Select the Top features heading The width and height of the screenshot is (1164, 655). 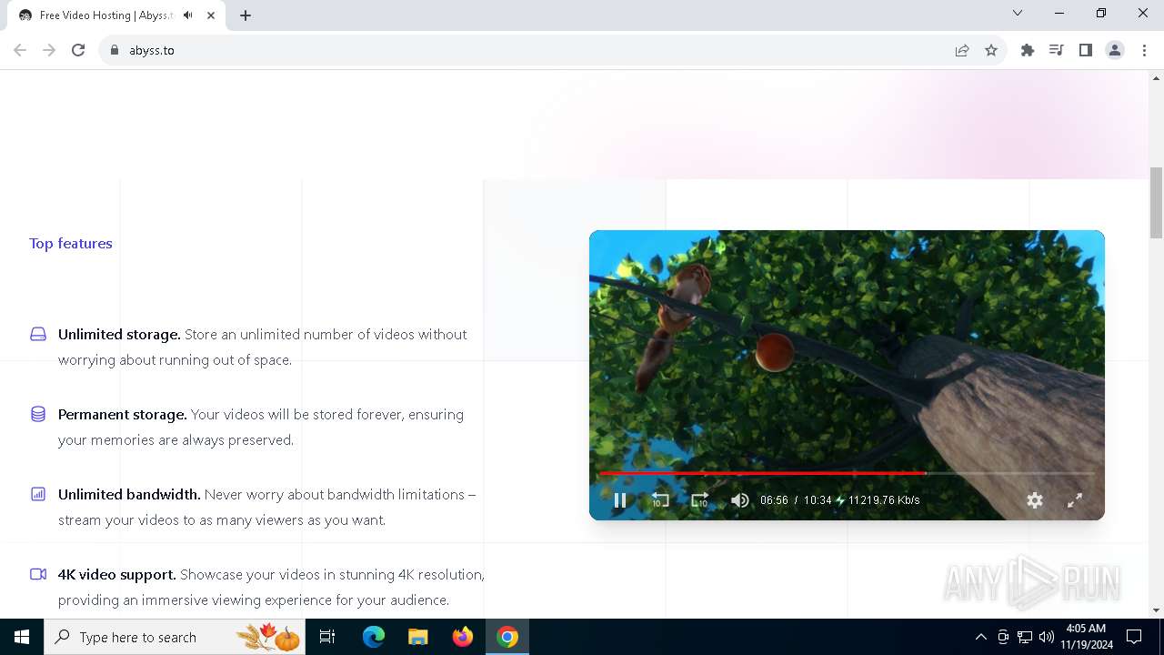click(71, 243)
